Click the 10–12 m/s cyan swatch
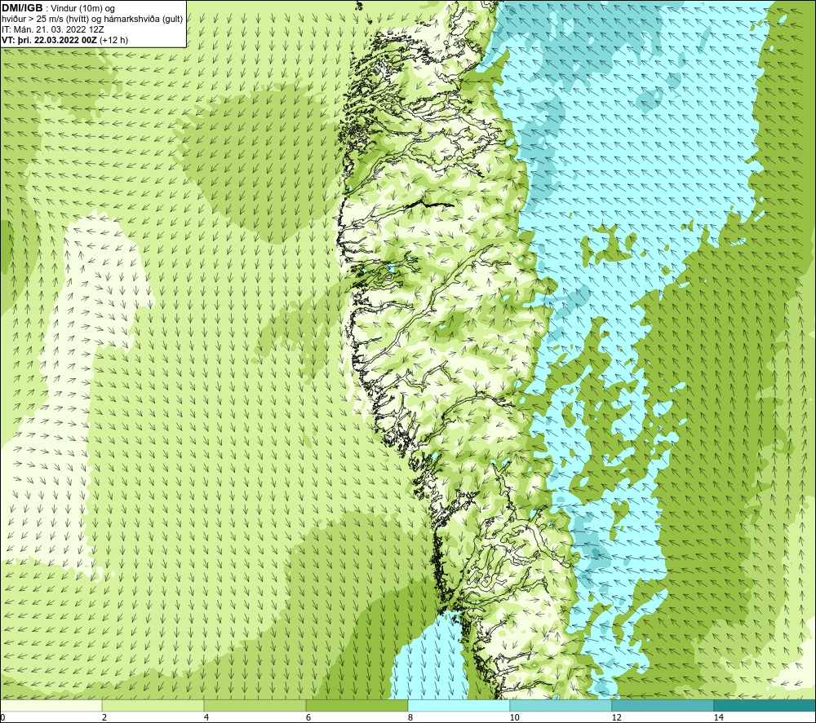The image size is (816, 723). pyautogui.click(x=561, y=705)
